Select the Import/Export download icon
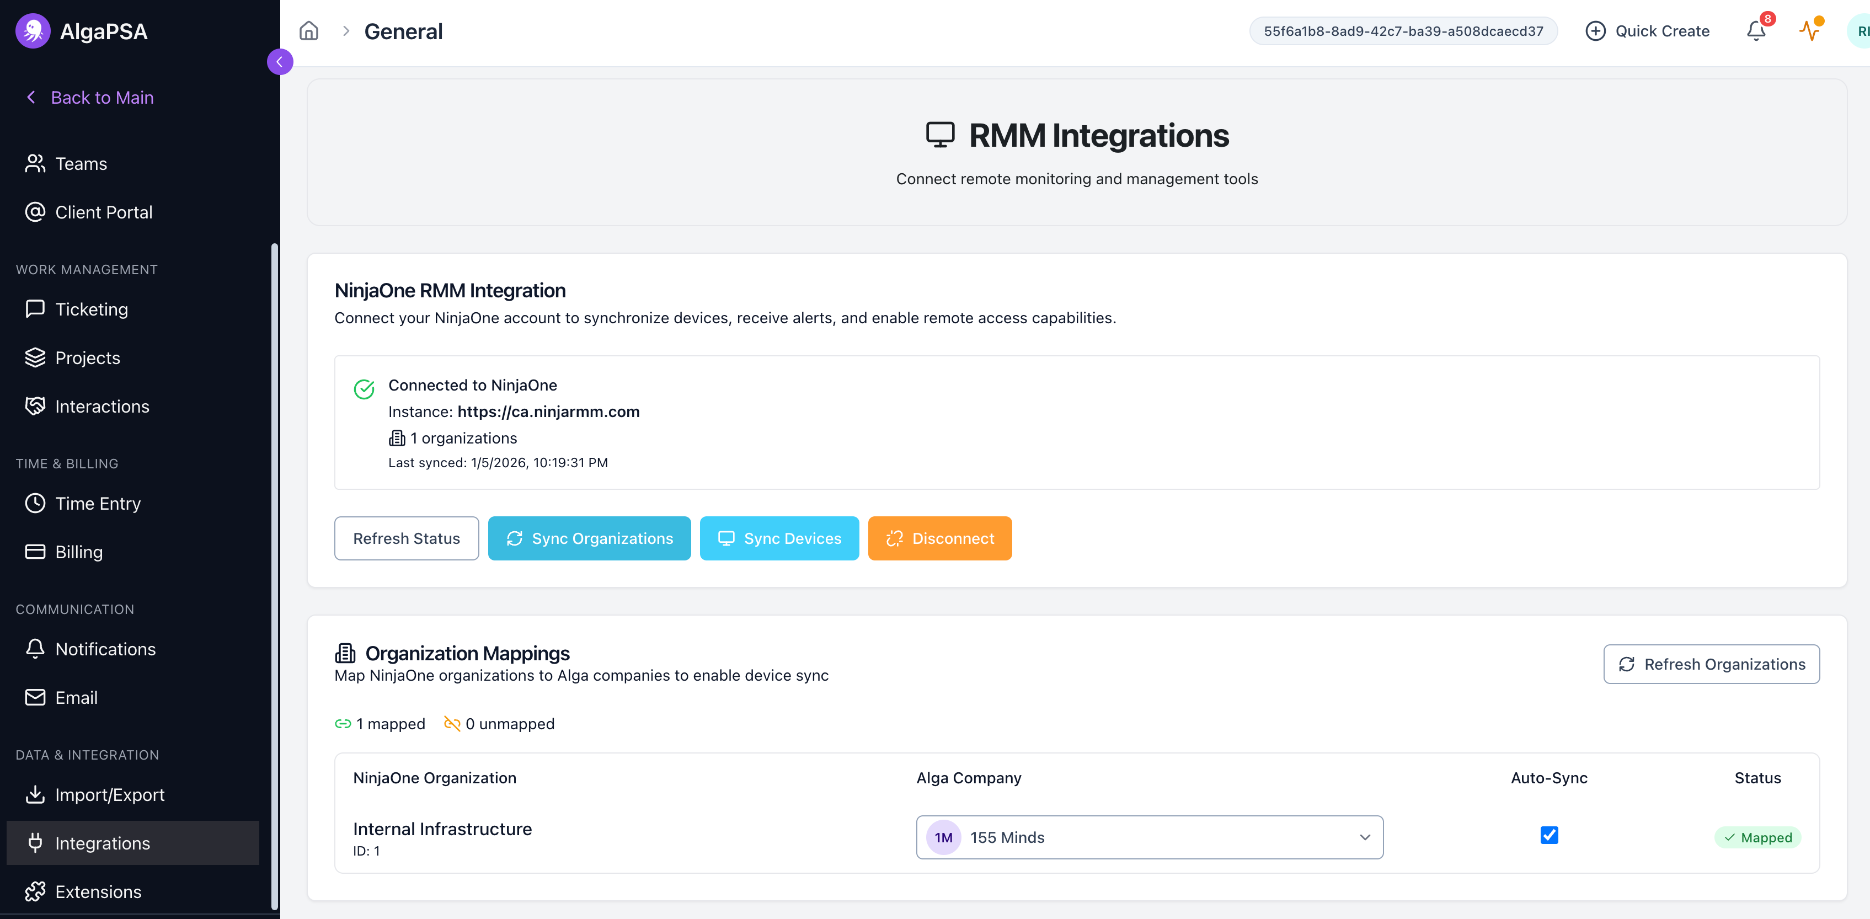This screenshot has height=919, width=1870. (34, 794)
